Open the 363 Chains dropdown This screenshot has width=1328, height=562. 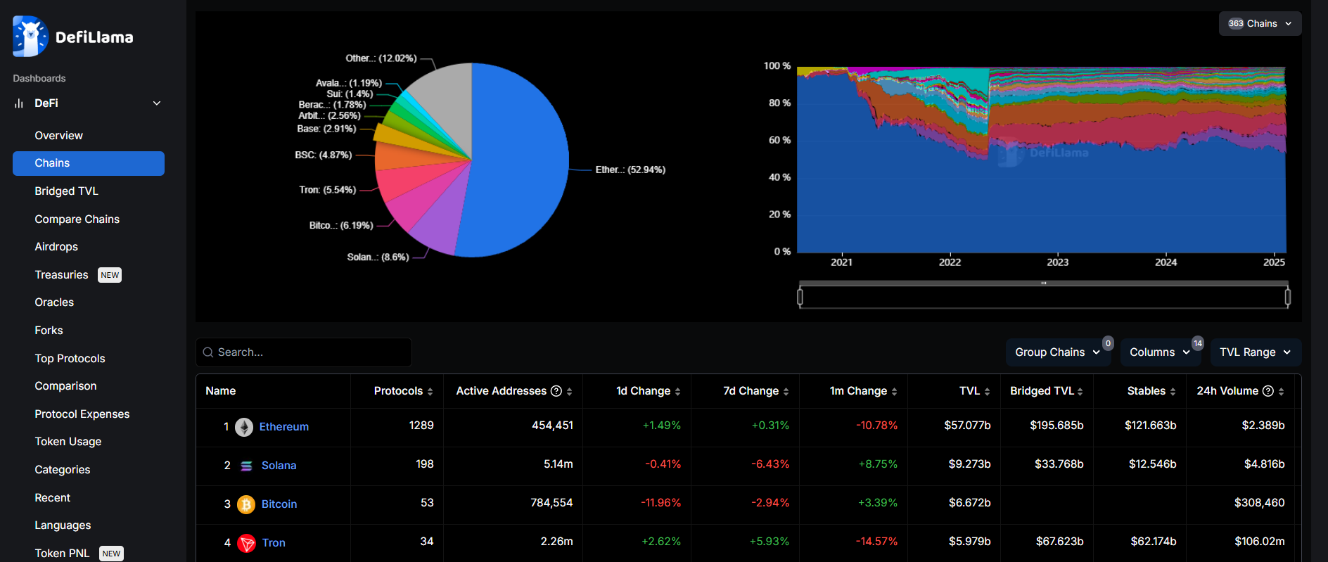[1260, 23]
